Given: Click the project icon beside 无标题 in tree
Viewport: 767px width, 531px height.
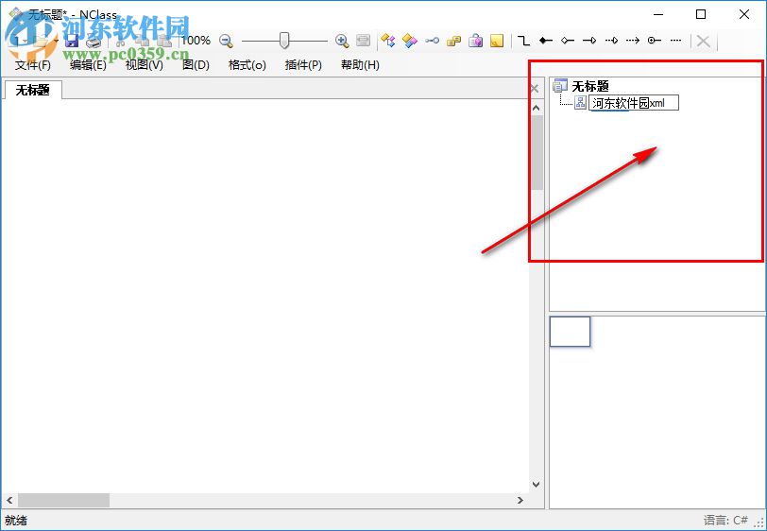Looking at the screenshot, I should point(560,86).
